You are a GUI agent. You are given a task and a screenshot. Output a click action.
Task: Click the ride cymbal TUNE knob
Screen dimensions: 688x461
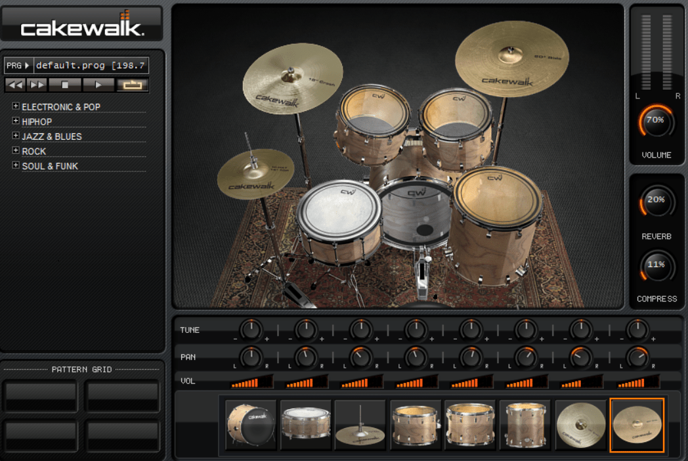tap(637, 330)
